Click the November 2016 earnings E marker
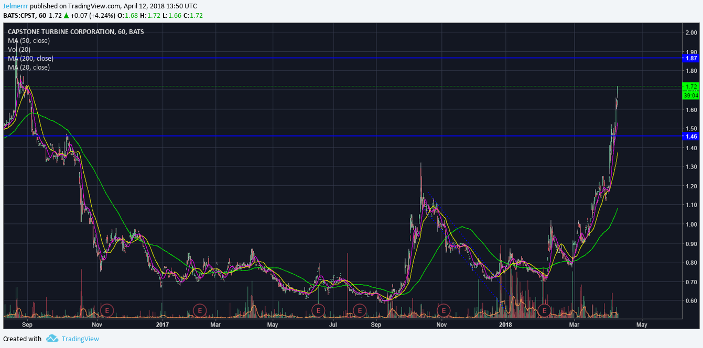This screenshot has height=348, width=703. coord(107,310)
